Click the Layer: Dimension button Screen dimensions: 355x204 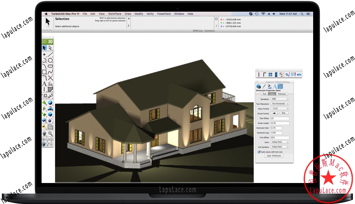pos(274,156)
